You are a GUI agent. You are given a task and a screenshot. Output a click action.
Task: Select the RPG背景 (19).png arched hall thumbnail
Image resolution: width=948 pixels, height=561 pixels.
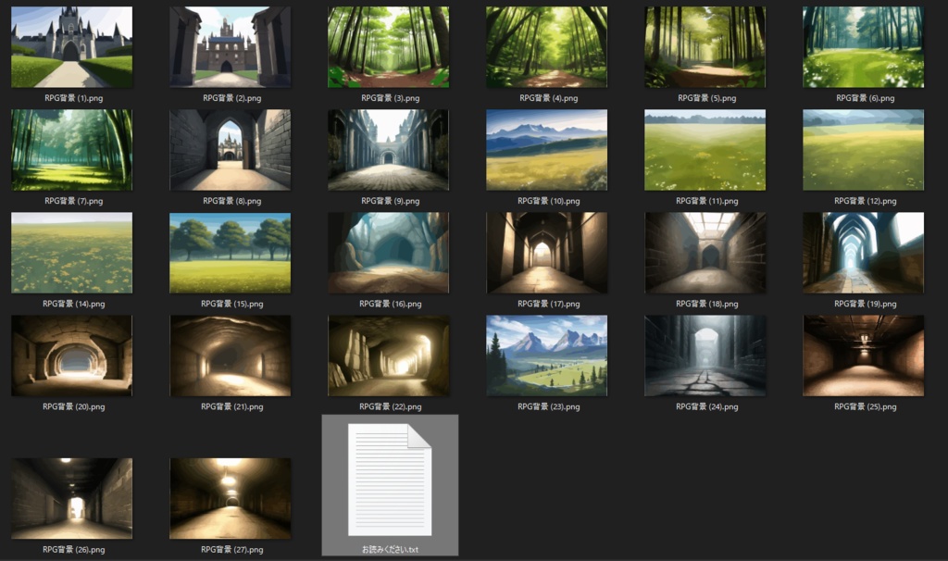click(864, 253)
